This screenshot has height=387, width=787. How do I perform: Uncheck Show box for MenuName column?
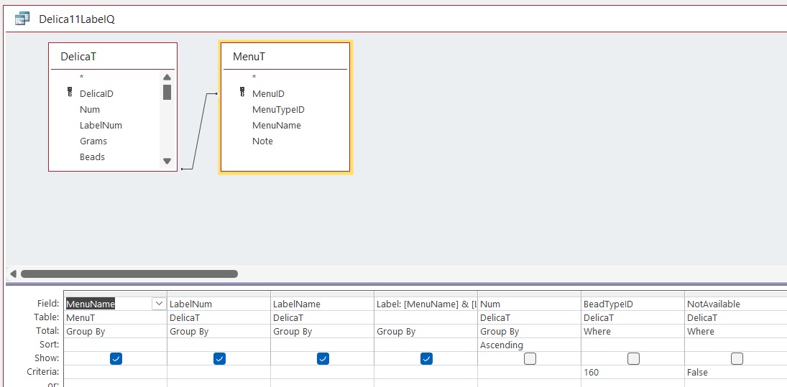pos(116,358)
